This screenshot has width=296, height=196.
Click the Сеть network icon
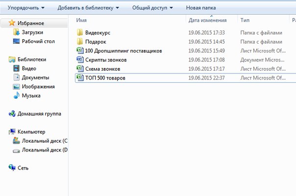(x=12, y=168)
